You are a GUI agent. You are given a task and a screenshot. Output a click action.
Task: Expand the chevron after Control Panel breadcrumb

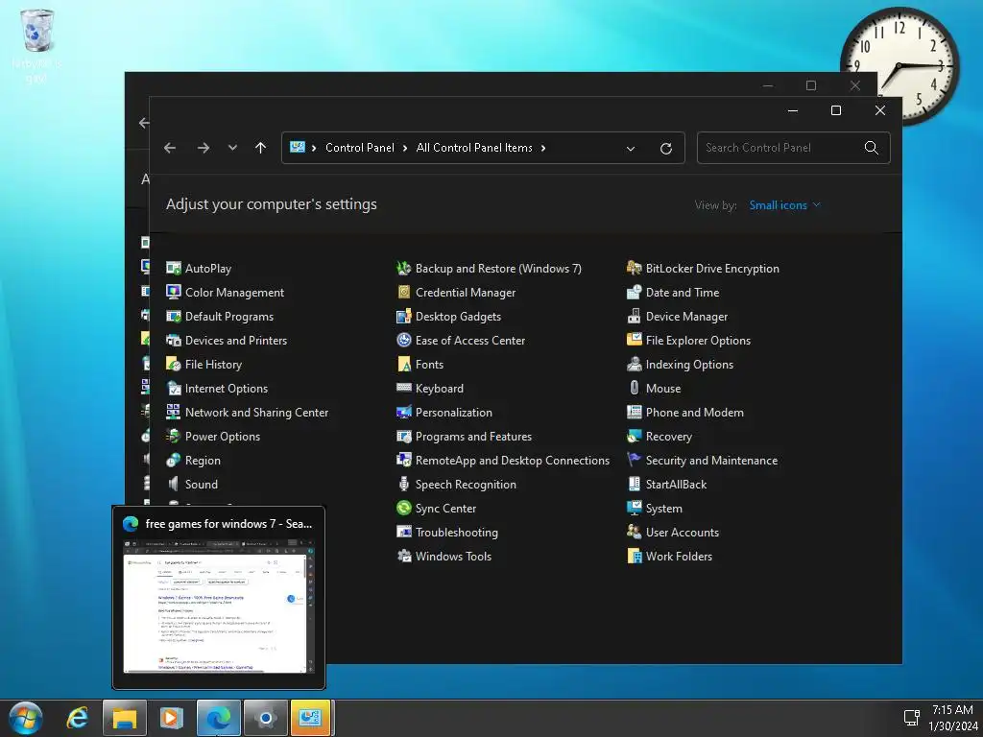[405, 149]
